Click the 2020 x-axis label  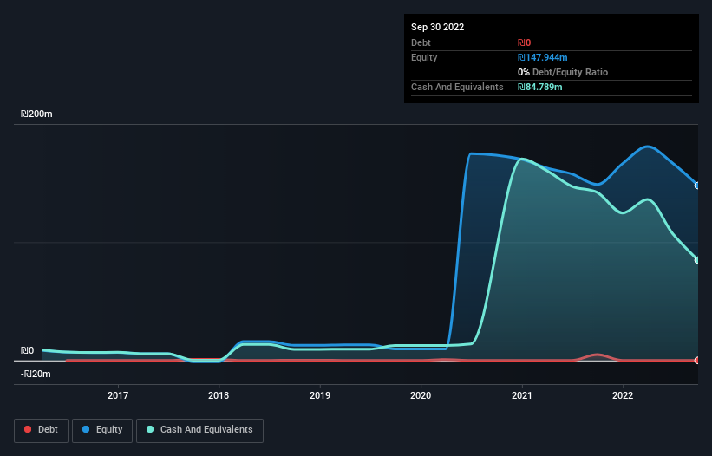point(421,395)
